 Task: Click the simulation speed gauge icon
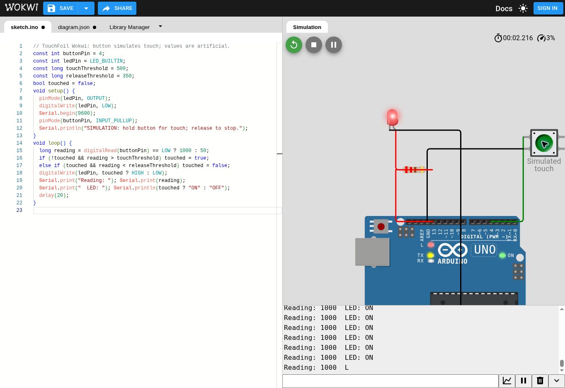pyautogui.click(x=541, y=38)
